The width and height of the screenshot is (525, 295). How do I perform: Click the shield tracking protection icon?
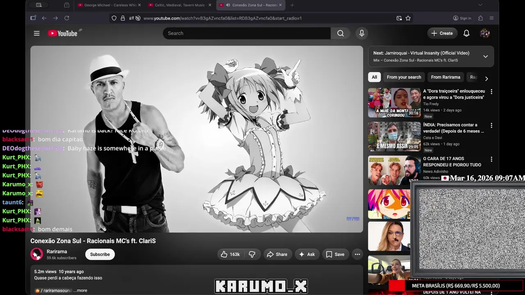(x=114, y=18)
